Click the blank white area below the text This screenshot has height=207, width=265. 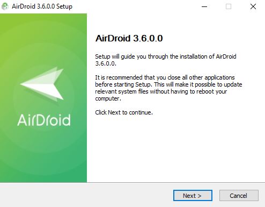(175, 149)
